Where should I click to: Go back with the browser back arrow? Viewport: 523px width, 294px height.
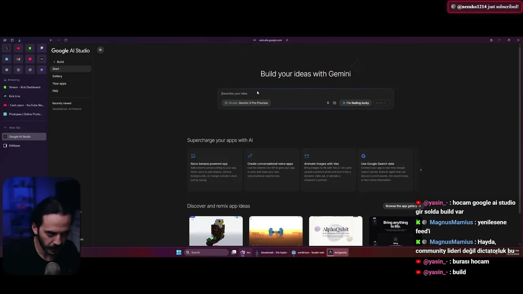[x=51, y=40]
